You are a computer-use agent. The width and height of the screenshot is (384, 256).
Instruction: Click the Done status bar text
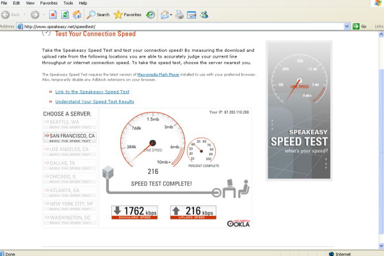point(10,254)
